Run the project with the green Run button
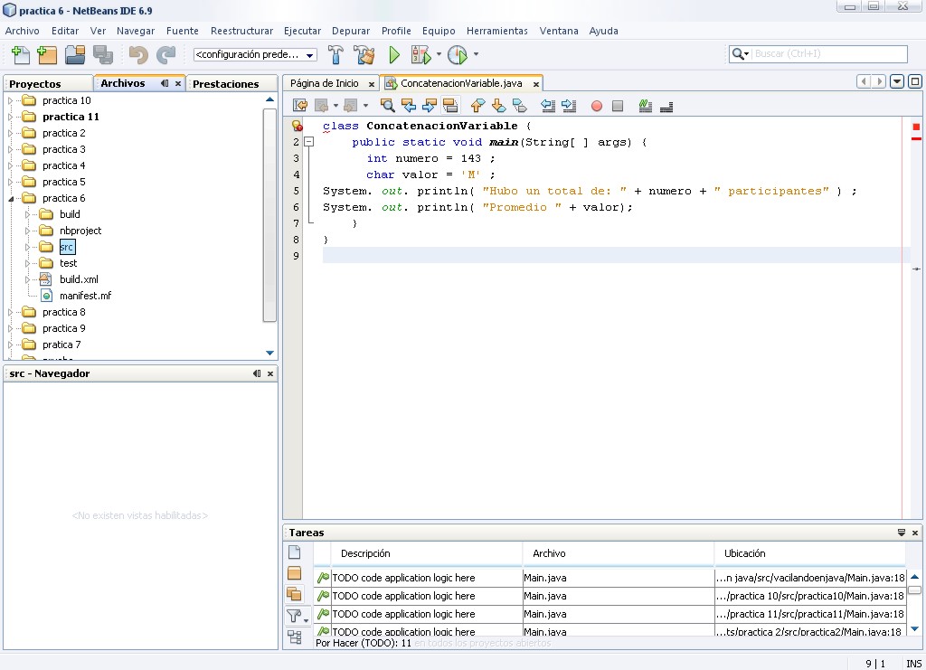926x670 pixels. (x=394, y=54)
